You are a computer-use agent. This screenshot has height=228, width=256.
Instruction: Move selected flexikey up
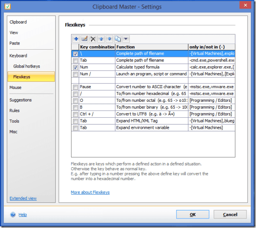coord(101,39)
